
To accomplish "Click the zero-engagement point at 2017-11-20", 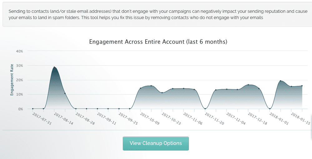I will tap(205, 109).
